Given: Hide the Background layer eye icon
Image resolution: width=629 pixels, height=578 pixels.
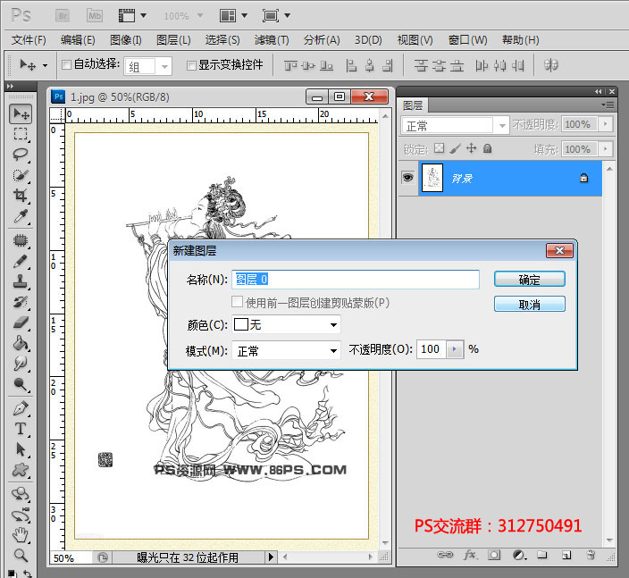Looking at the screenshot, I should coord(408,177).
